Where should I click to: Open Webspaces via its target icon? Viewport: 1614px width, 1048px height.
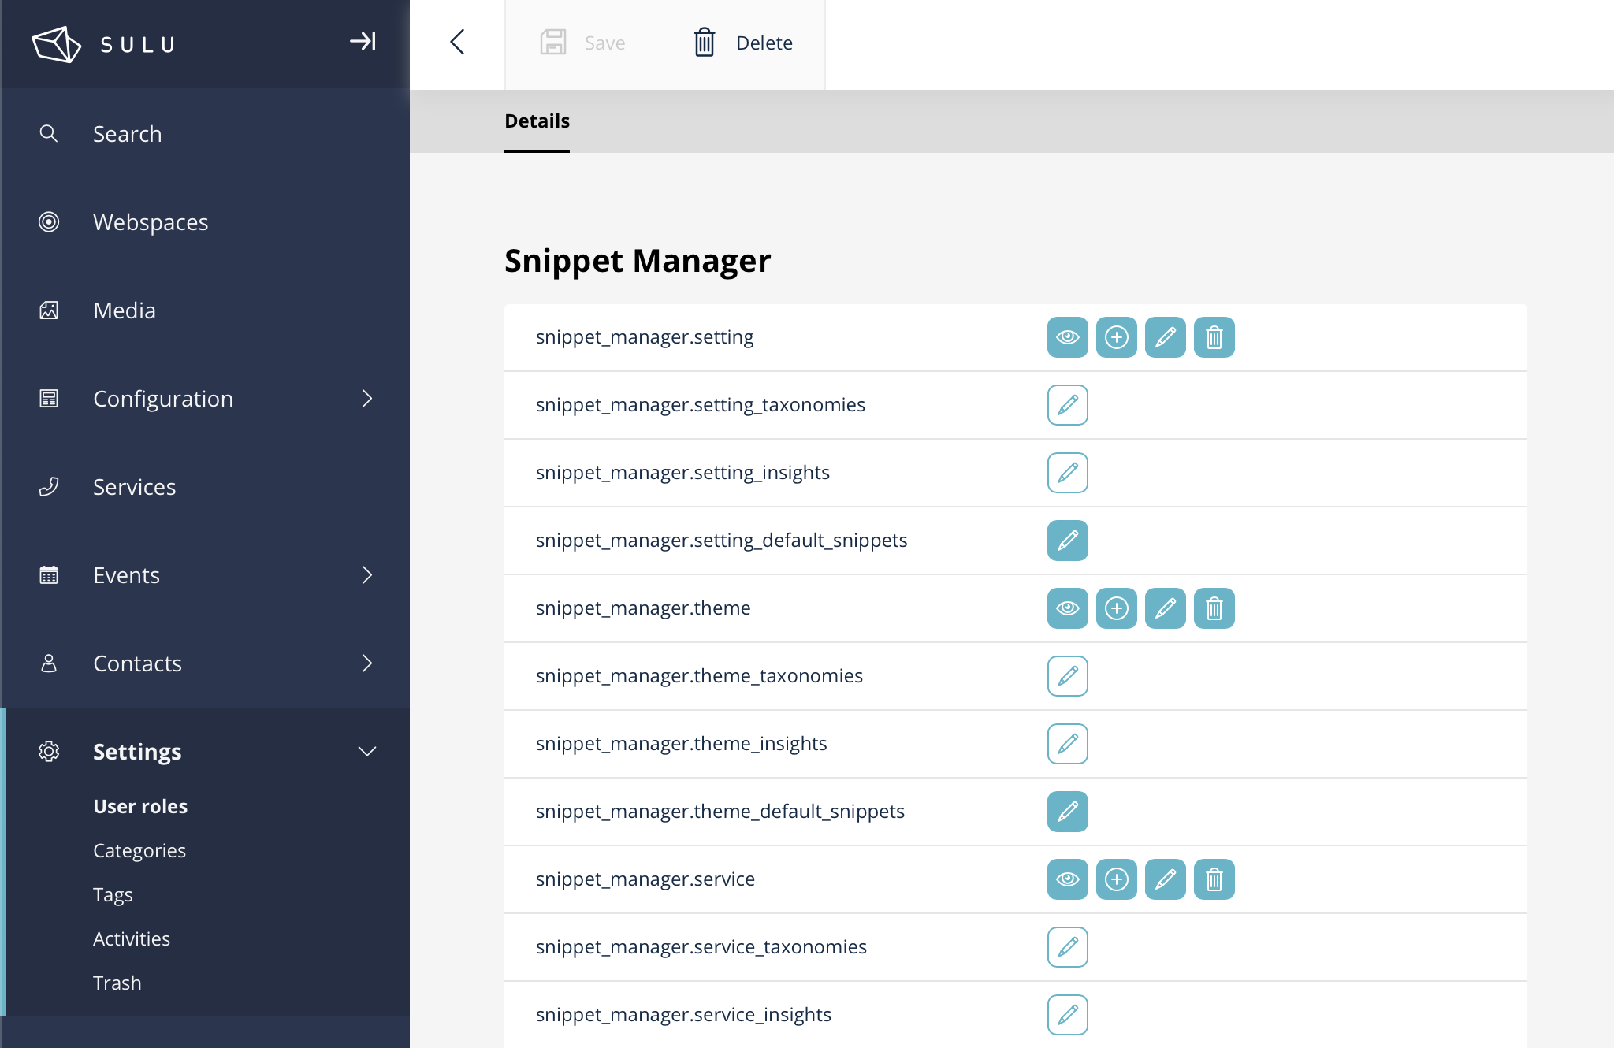(x=49, y=222)
